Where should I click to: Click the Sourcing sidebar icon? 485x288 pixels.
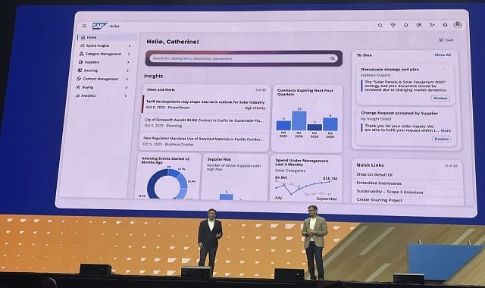[x=80, y=70]
